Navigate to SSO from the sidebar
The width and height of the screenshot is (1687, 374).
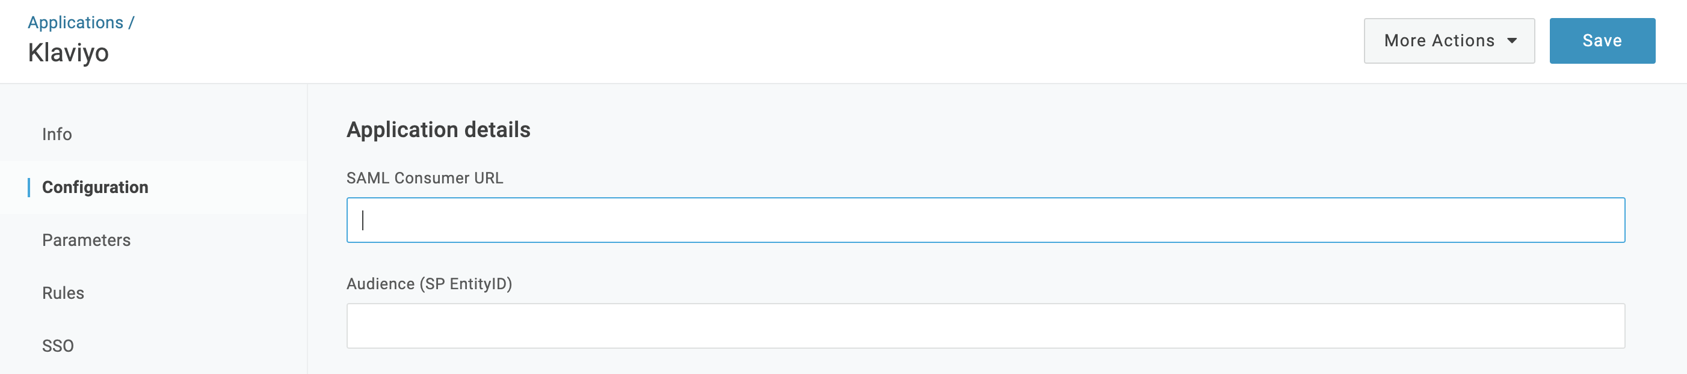(x=58, y=345)
